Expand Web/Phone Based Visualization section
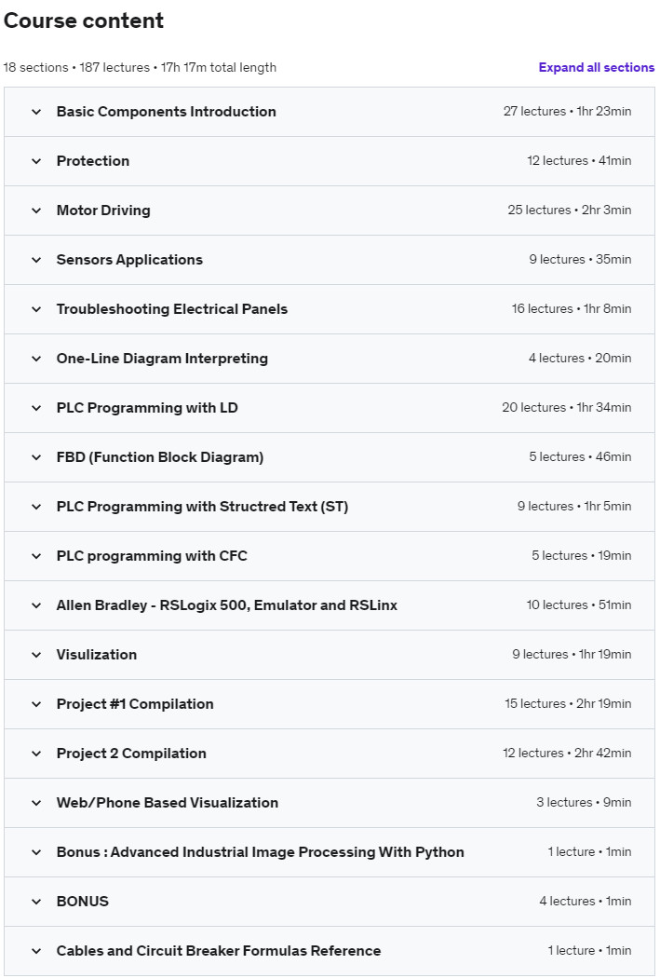 pyautogui.click(x=167, y=803)
